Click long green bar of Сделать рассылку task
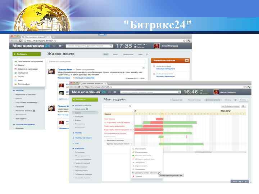Image resolution: width=259 pixels, height=194 pixels. tap(181, 144)
